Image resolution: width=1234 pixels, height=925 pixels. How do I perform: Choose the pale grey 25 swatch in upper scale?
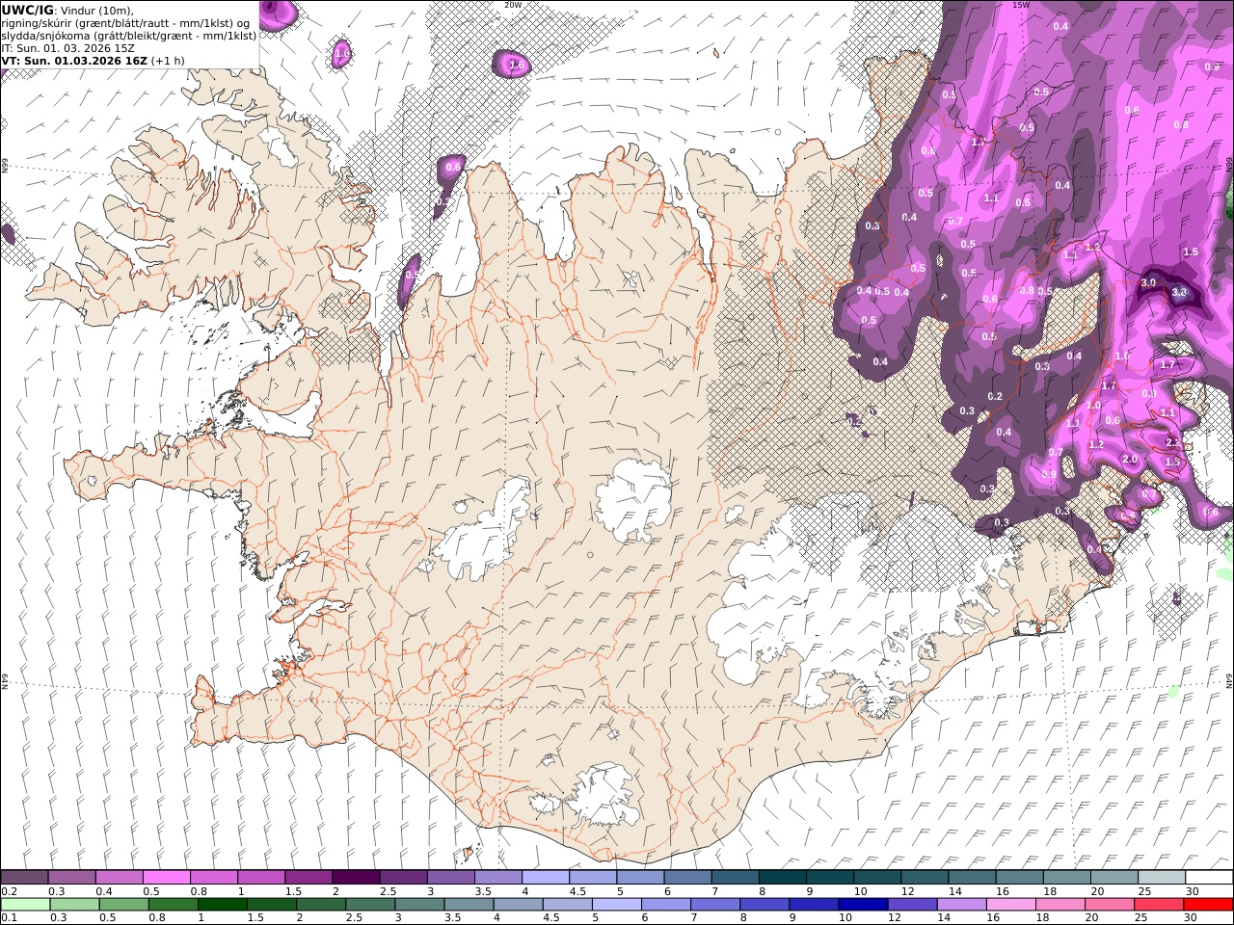1162,877
